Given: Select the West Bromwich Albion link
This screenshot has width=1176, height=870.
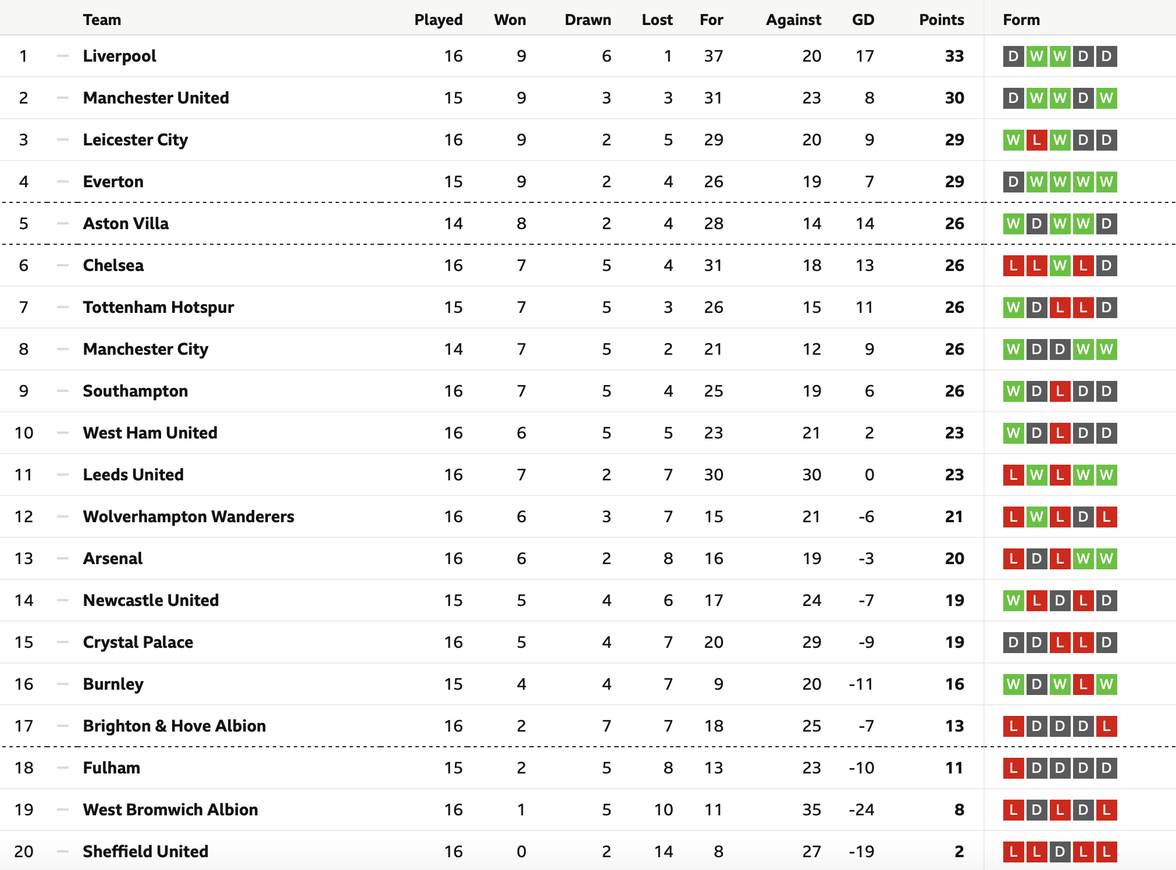Looking at the screenshot, I should (170, 810).
